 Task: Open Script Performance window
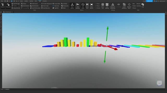pyautogui.click(x=35, y=8)
